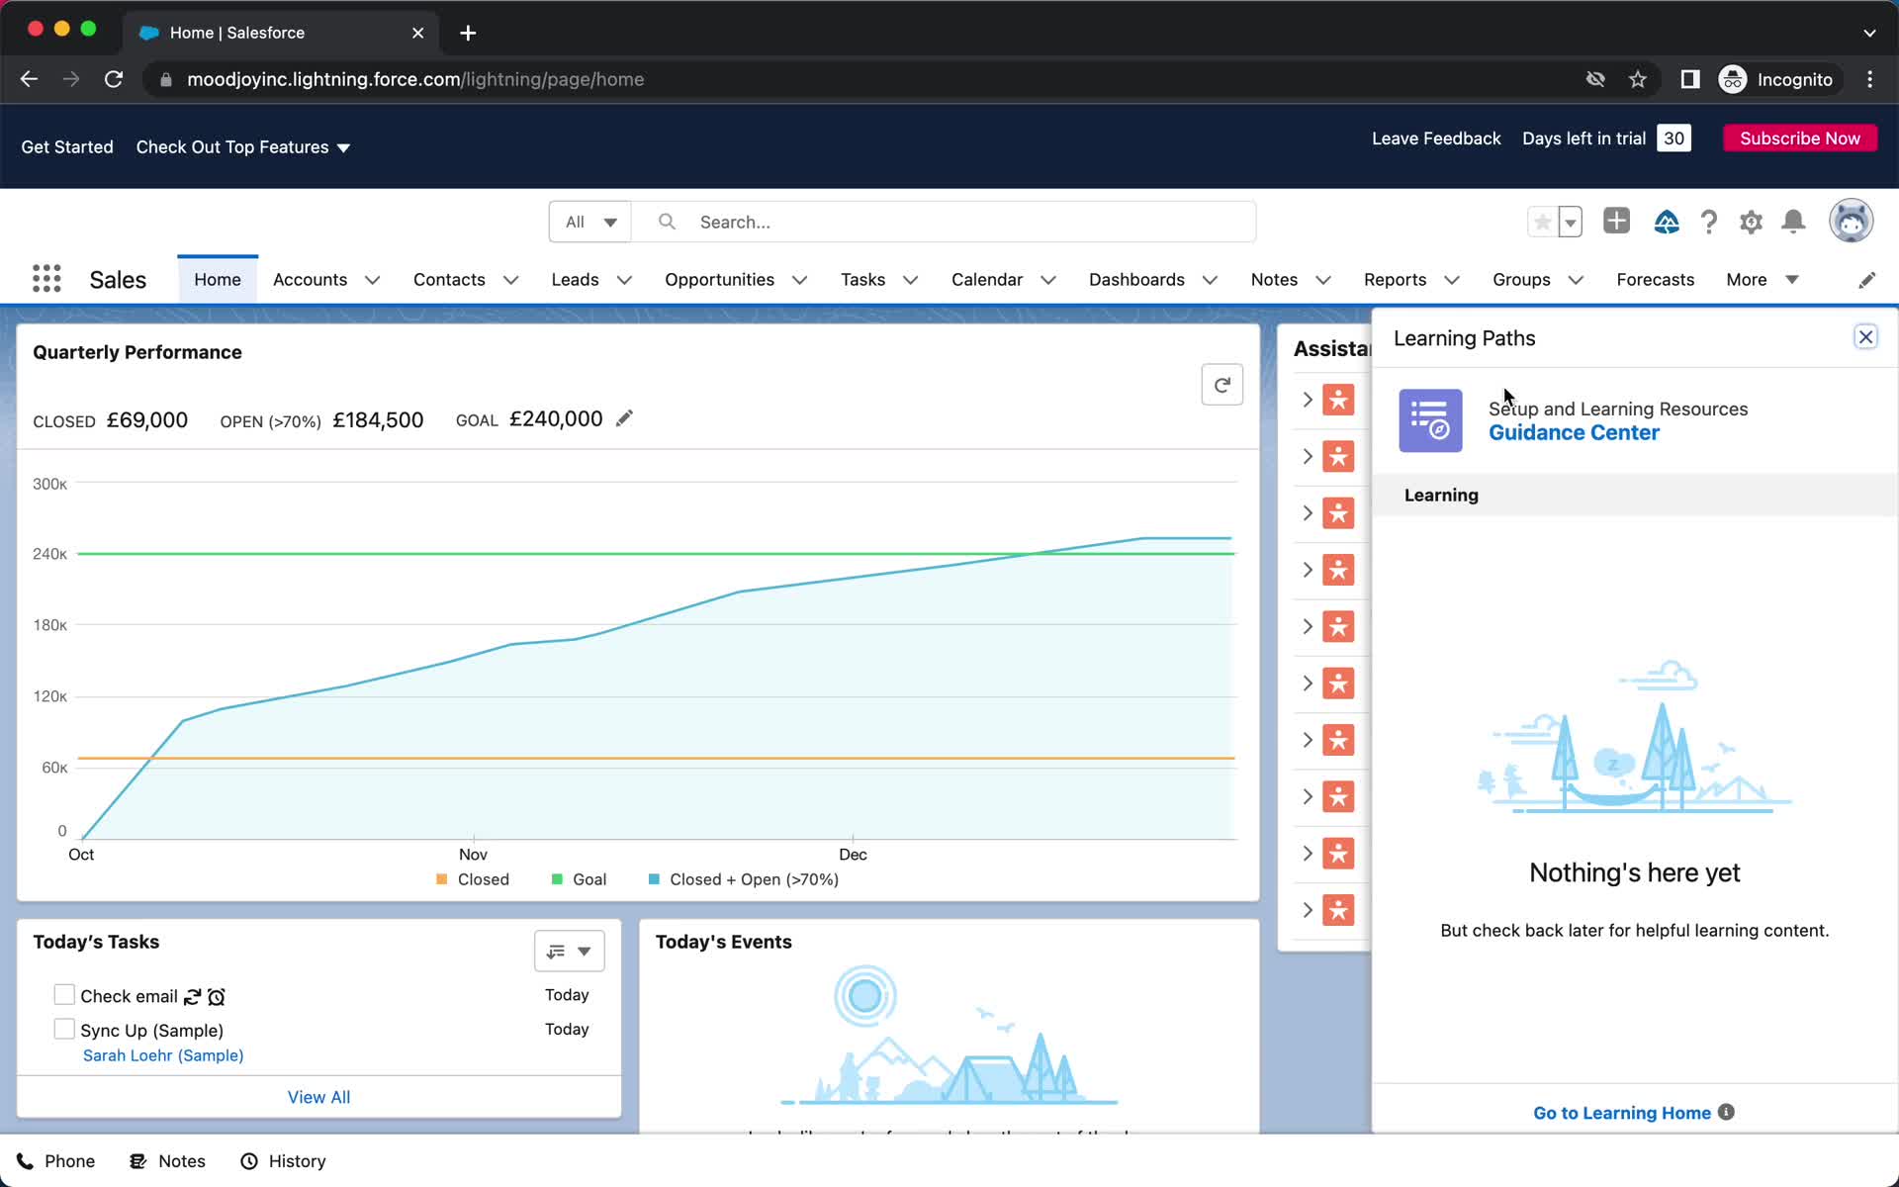
Task: Open the App Launcher grid icon
Action: [46, 279]
